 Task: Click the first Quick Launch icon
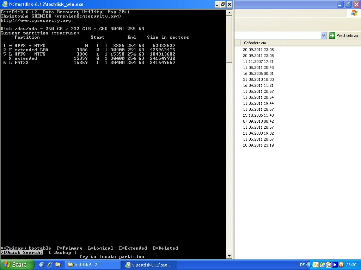42,265
